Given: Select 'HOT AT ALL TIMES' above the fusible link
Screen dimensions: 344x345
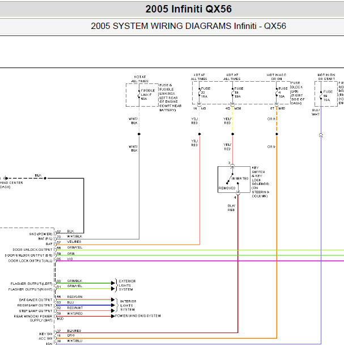Looking at the screenshot, I should 140,79.
